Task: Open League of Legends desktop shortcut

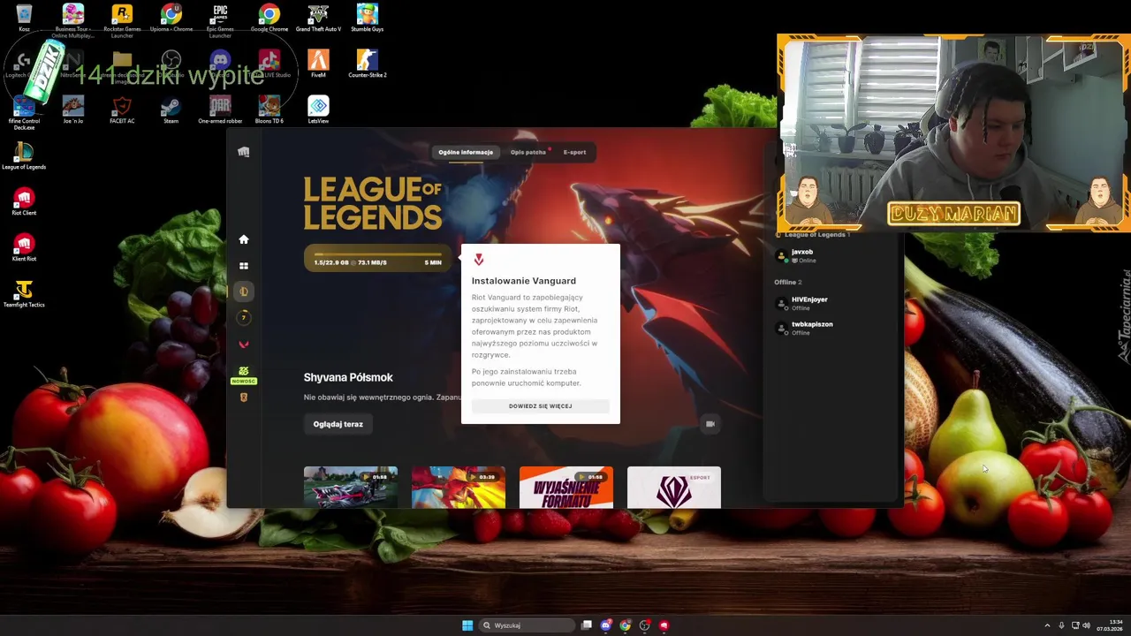Action: click(24, 155)
